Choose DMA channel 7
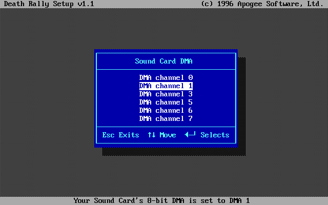The width and height of the screenshot is (328, 205). [166, 118]
